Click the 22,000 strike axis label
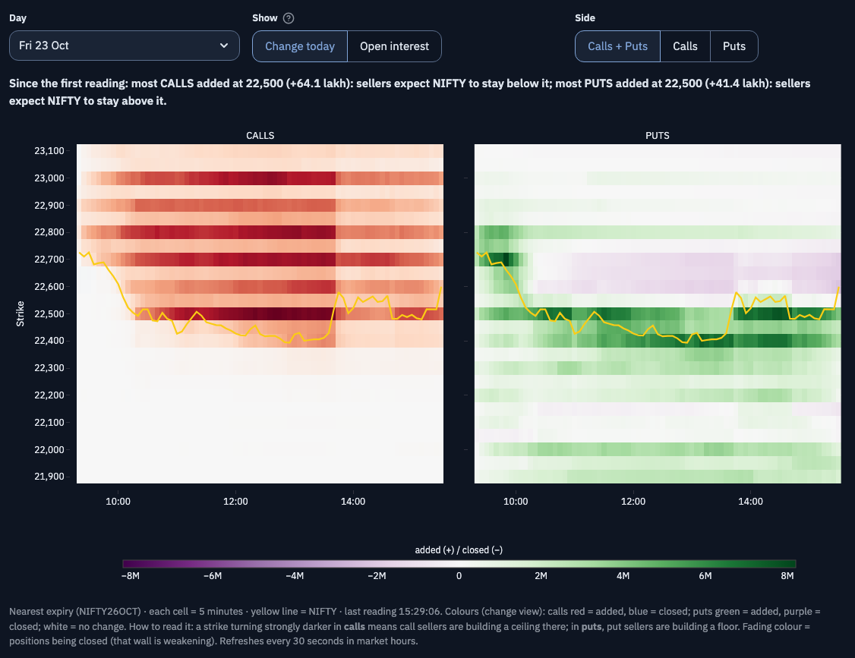This screenshot has height=658, width=855. [49, 449]
